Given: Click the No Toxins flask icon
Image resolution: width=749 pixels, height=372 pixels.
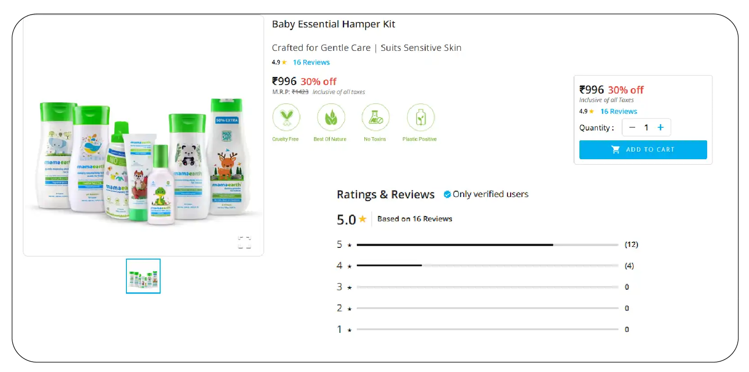Looking at the screenshot, I should 376,117.
